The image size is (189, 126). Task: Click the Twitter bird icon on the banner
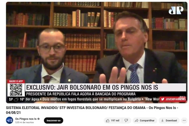[x=163, y=99]
